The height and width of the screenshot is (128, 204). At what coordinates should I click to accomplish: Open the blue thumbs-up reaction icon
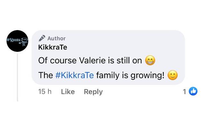pyautogui.click(x=193, y=92)
